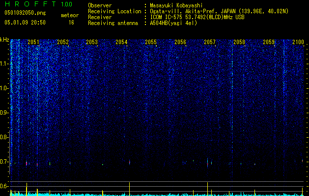Click the version number 1.0.0
This screenshot has width=309, height=196.
point(66,4)
